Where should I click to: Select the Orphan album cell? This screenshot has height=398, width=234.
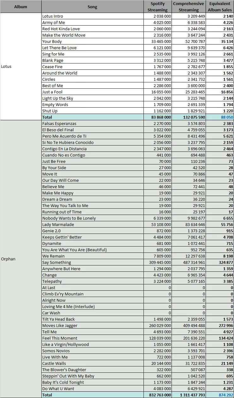coord(21,259)
